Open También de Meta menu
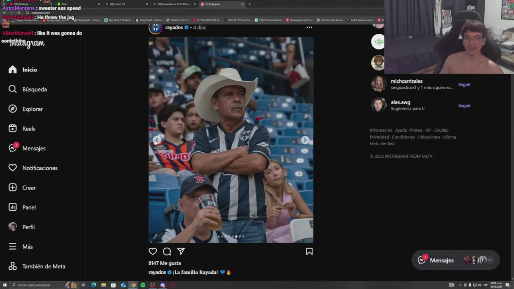The height and width of the screenshot is (289, 514). point(37,266)
